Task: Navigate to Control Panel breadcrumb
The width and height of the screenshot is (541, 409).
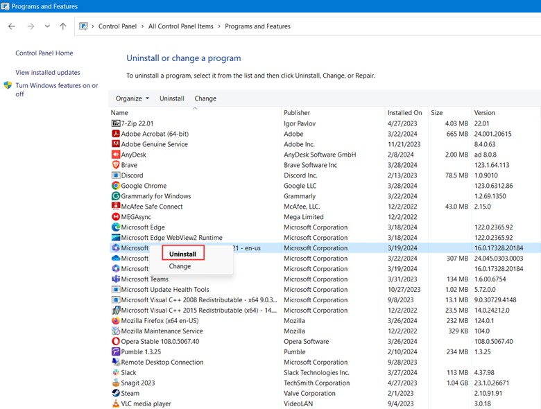Action: 117,26
